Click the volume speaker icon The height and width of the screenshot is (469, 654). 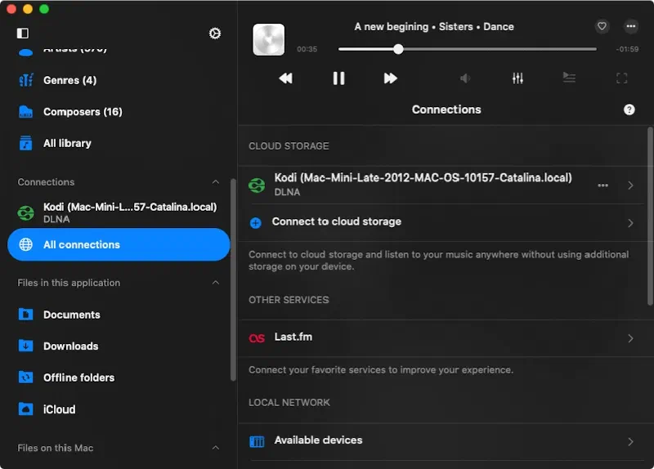tap(464, 78)
